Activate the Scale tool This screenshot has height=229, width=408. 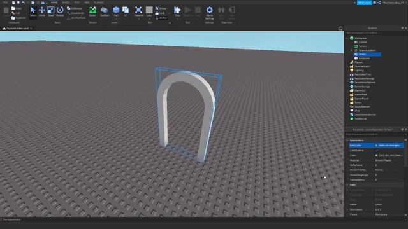coord(51,12)
